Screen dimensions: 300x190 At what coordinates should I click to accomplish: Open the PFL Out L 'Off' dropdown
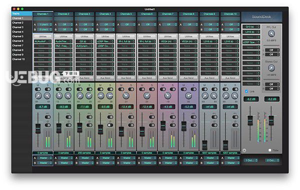pyautogui.click(x=272, y=50)
